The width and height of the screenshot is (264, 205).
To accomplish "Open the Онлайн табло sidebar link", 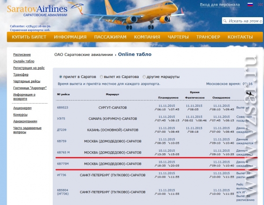I will 24,61.
